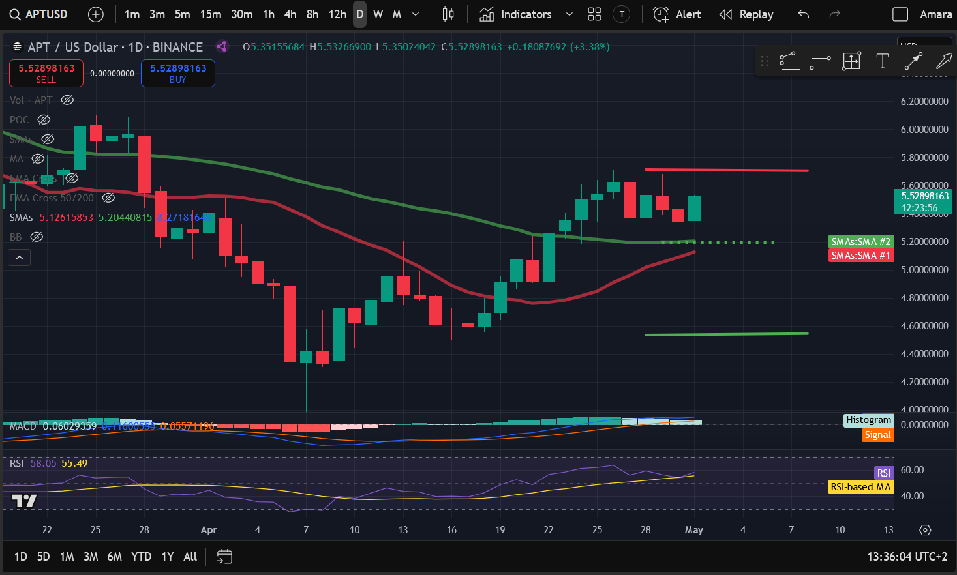Expand the Indicators dropdown arrow
Image resolution: width=957 pixels, height=575 pixels.
pyautogui.click(x=569, y=14)
